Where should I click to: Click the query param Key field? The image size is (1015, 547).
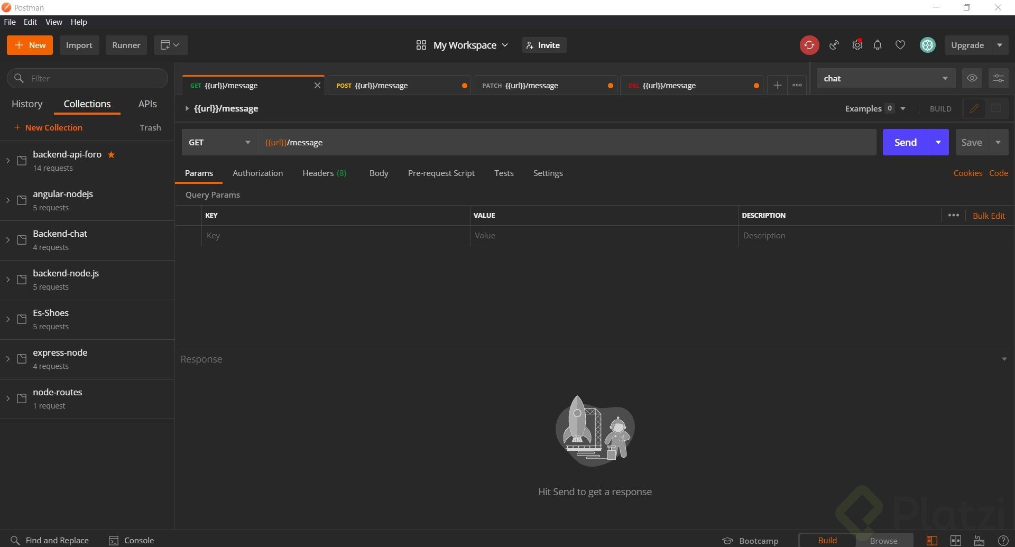[335, 236]
